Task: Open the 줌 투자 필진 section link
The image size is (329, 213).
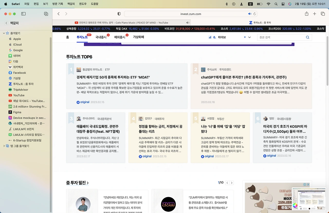Action: point(77,183)
